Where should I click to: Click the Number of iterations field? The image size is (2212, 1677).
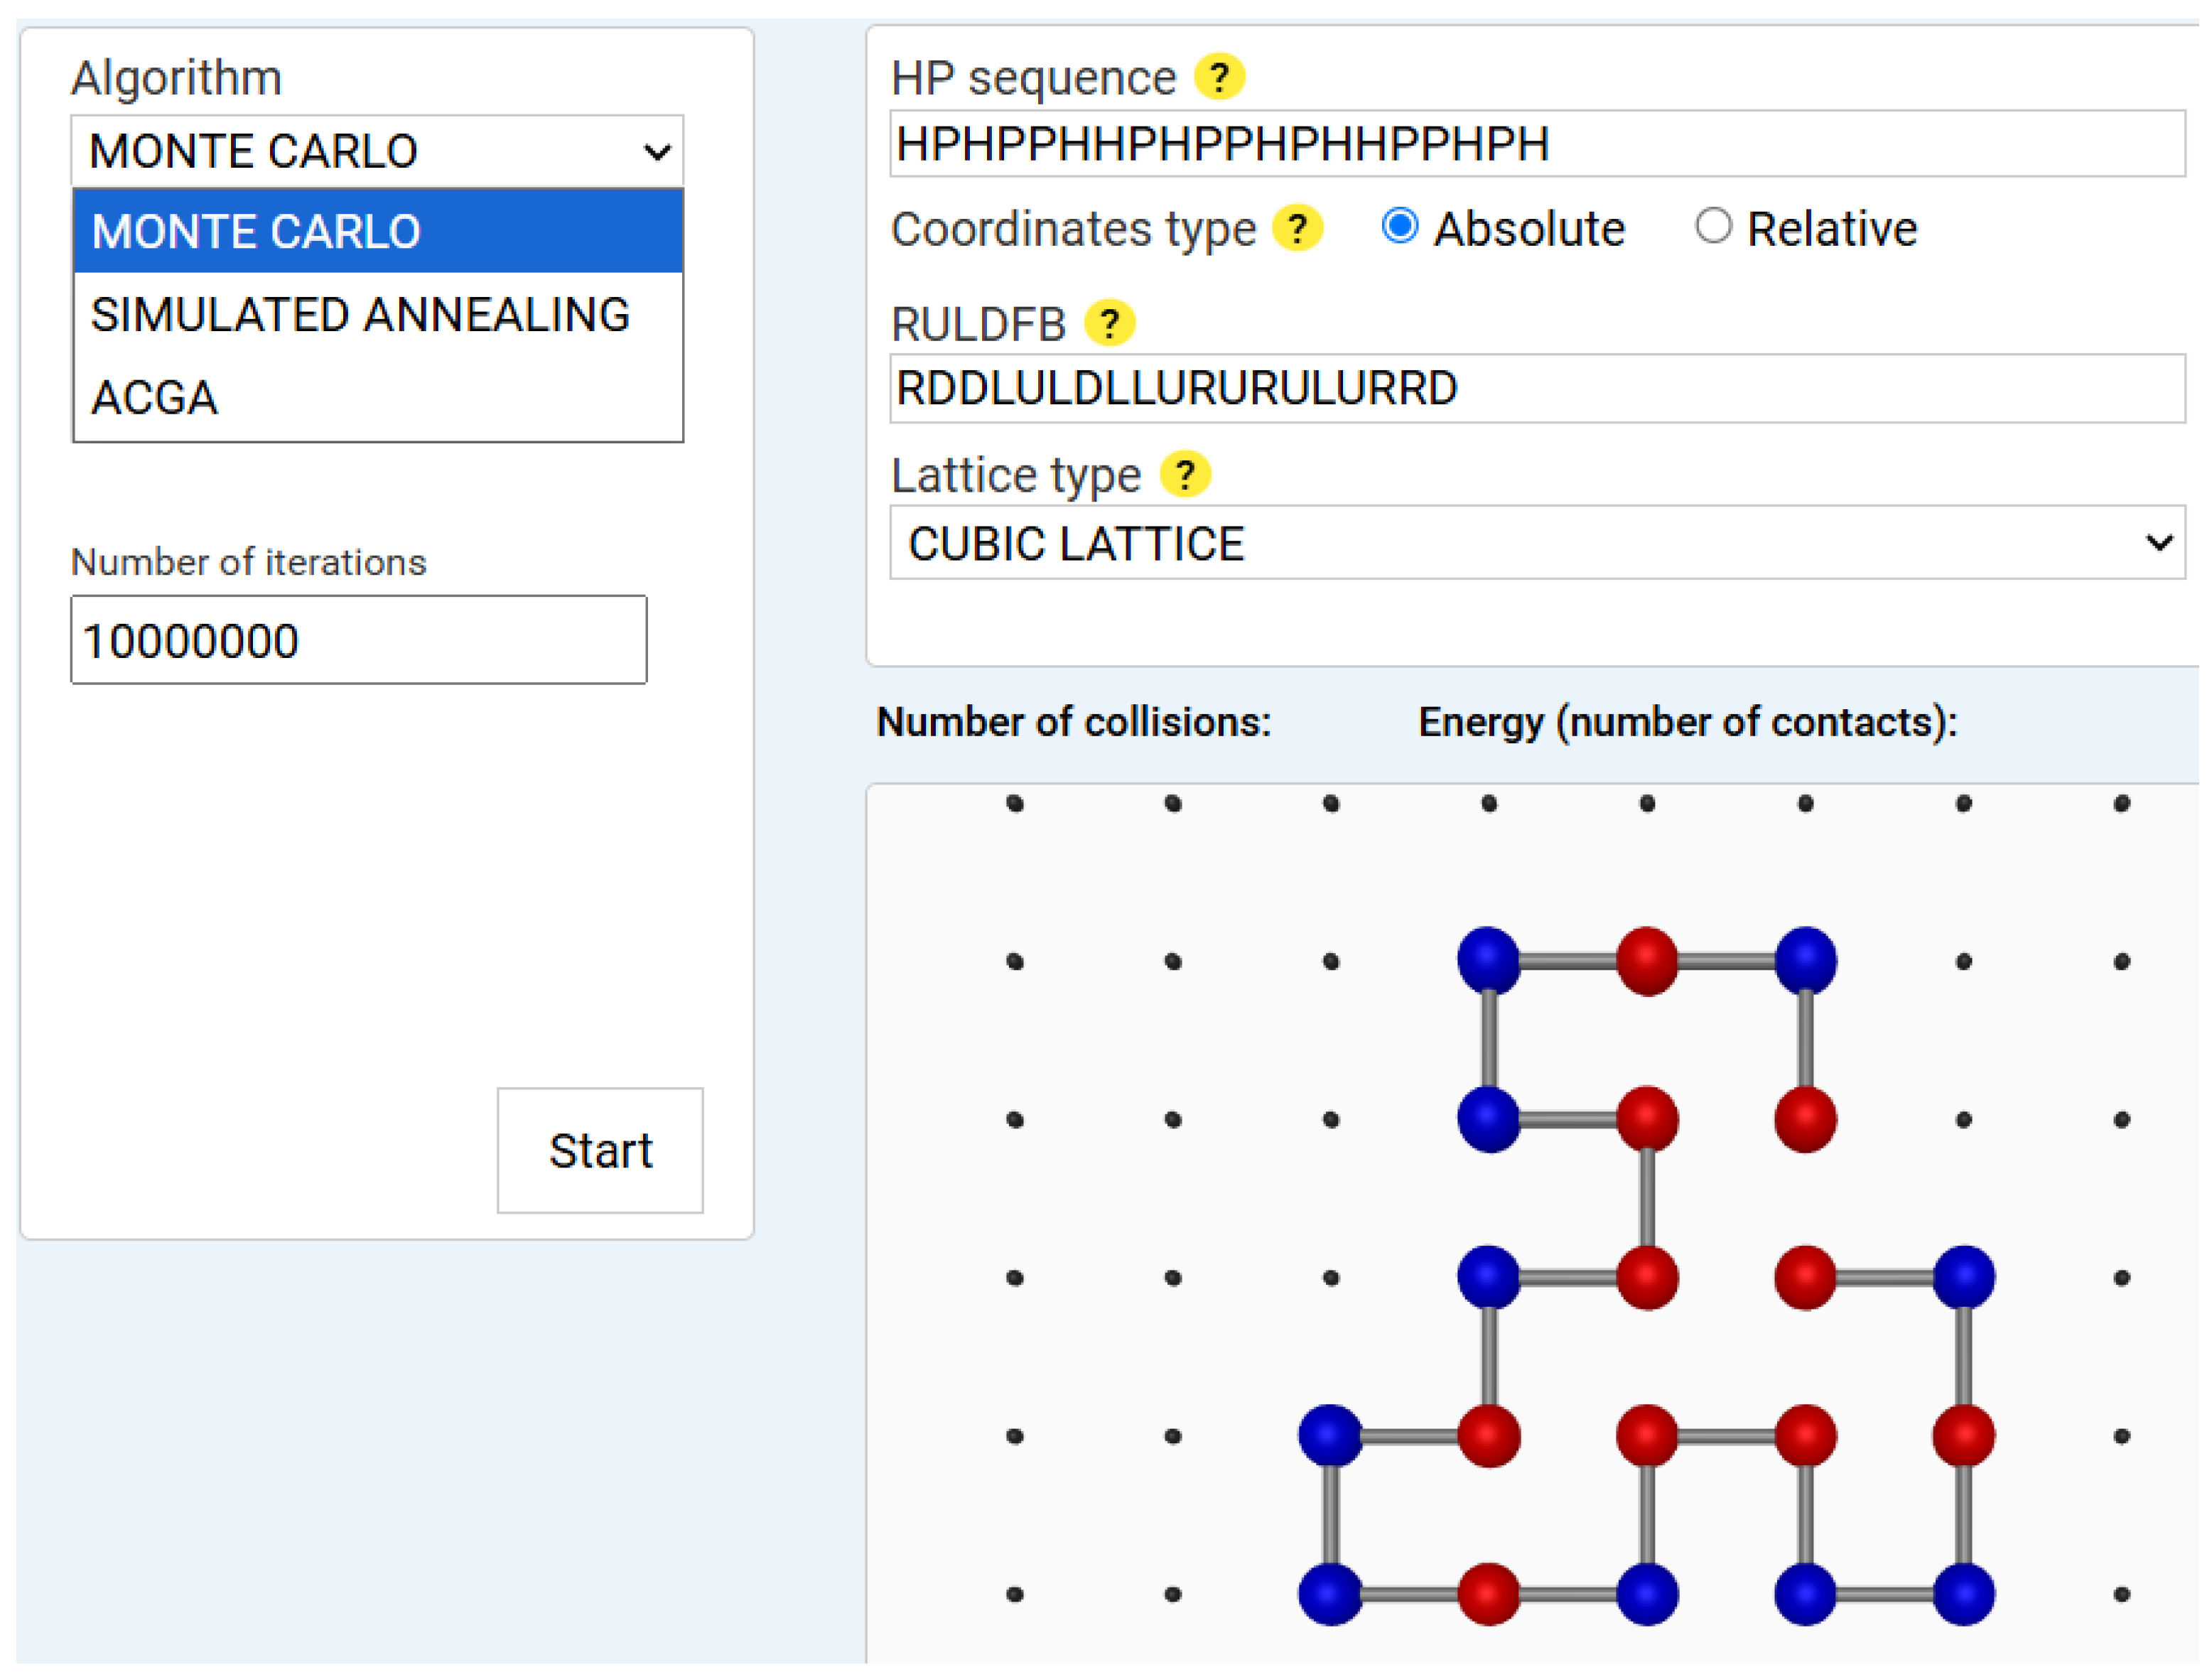tap(358, 640)
